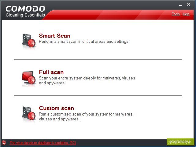
Task: Choose the Custom scan option
Action: [x=56, y=108]
